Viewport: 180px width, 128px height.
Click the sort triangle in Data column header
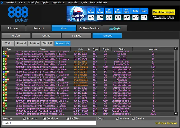pyautogui.click(x=89, y=49)
